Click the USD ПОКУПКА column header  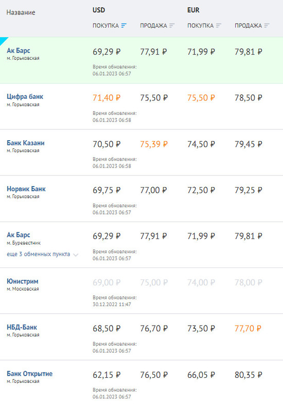tap(106, 26)
